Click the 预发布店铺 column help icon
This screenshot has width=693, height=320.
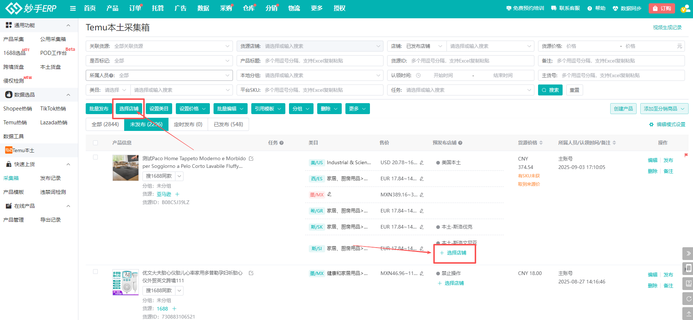(460, 143)
